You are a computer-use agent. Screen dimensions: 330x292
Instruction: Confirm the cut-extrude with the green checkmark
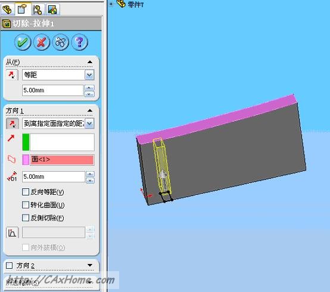(x=23, y=42)
